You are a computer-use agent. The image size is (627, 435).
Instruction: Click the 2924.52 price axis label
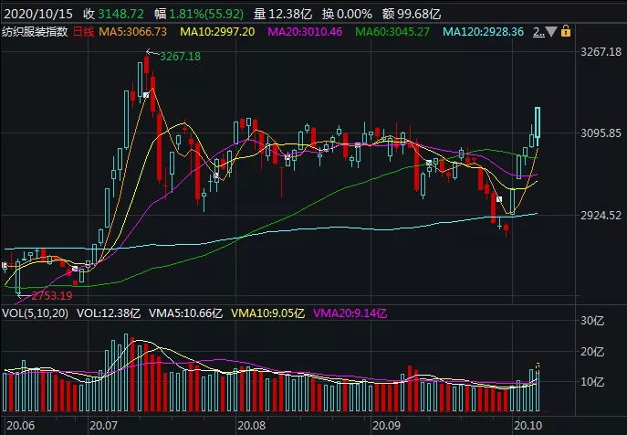[601, 216]
